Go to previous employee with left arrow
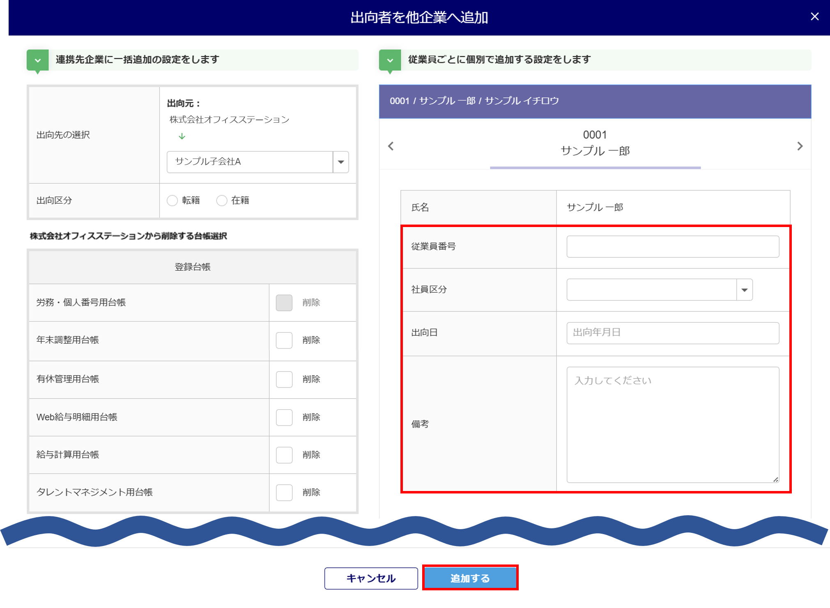Image resolution: width=830 pixels, height=608 pixels. pos(391,146)
